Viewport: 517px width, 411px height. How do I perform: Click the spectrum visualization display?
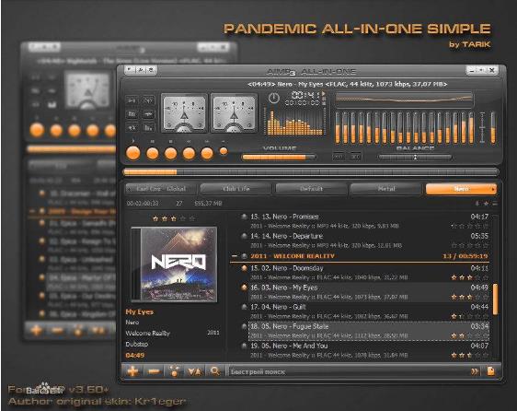294,123
